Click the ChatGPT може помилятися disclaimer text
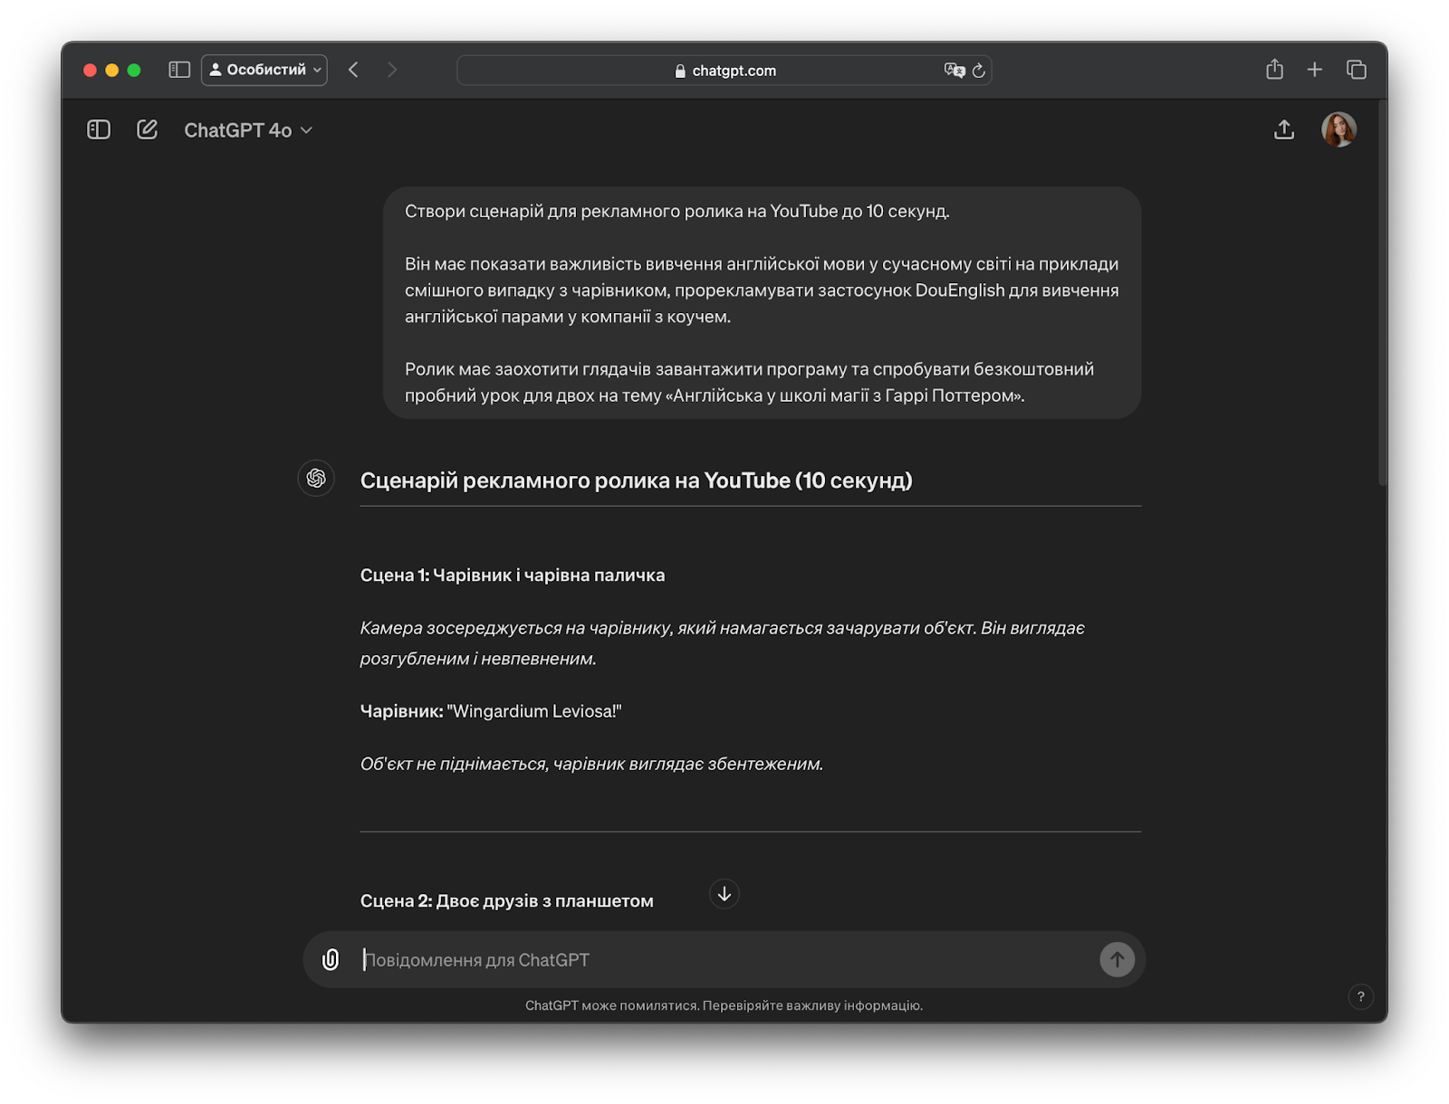Viewport: 1449px width, 1104px height. 724,1005
